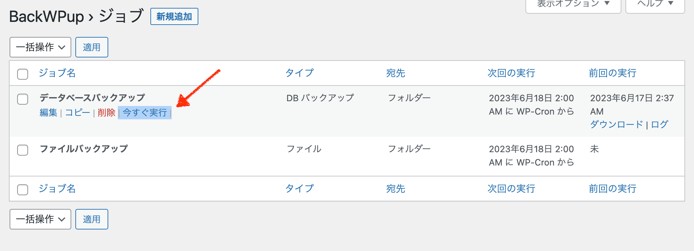Click the 新規追加 button to add new job
Image resolution: width=694 pixels, height=251 pixels.
(174, 16)
